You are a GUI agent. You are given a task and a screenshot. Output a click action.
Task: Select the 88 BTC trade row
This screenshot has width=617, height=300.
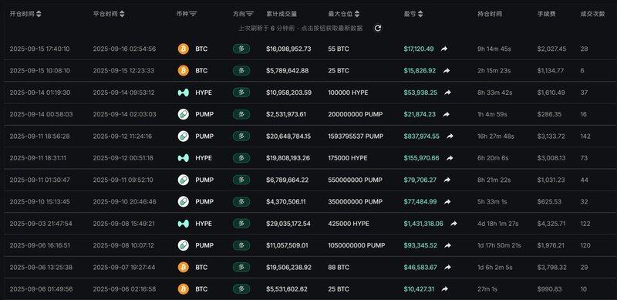coord(308,268)
